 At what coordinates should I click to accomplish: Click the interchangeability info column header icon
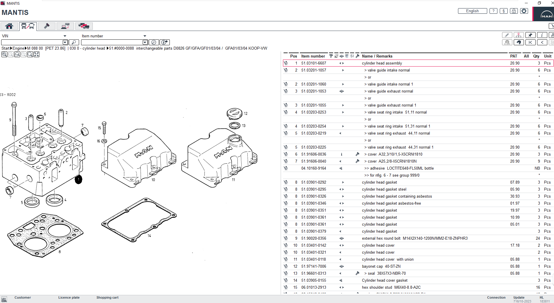pos(342,56)
